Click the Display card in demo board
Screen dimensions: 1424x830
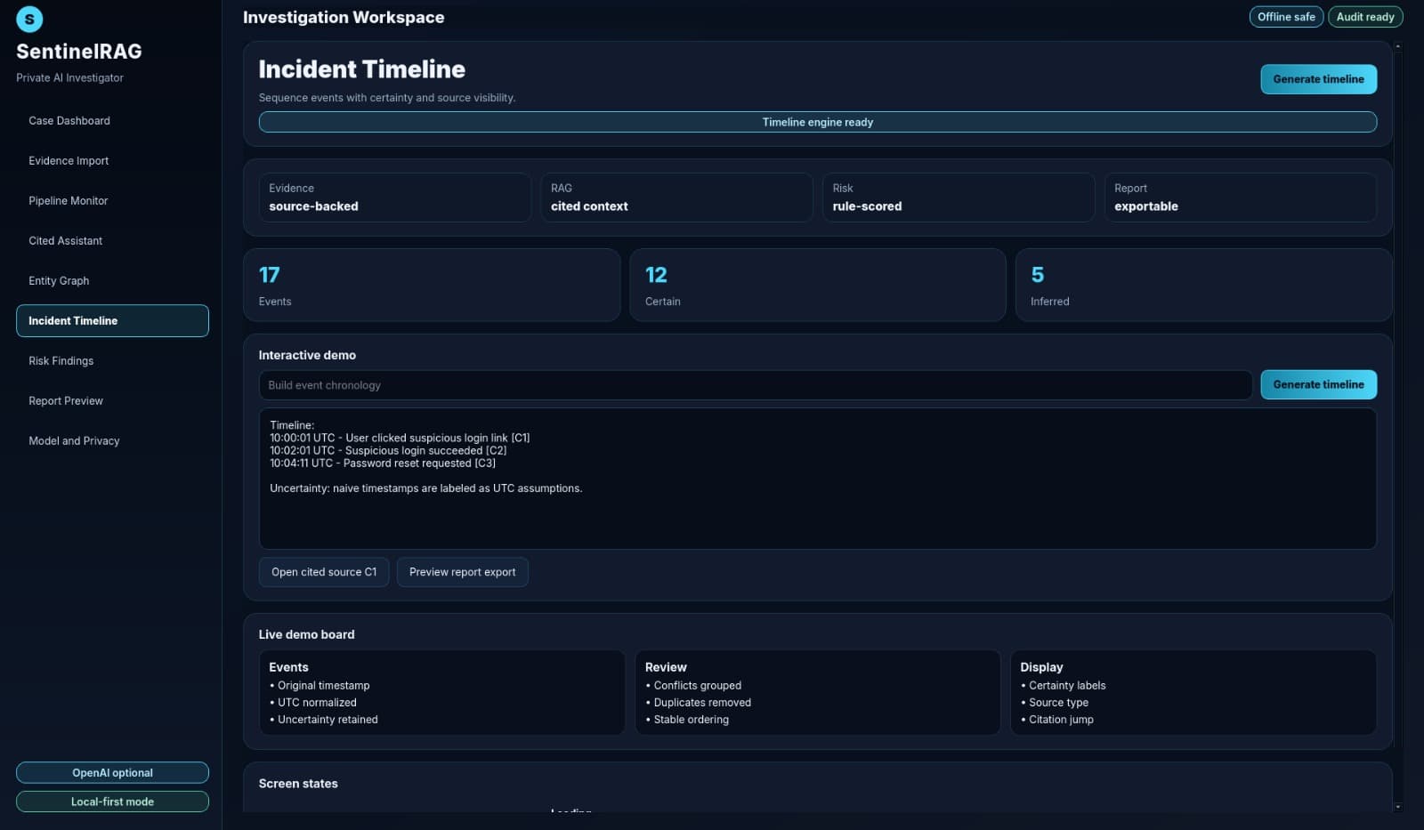point(1193,693)
